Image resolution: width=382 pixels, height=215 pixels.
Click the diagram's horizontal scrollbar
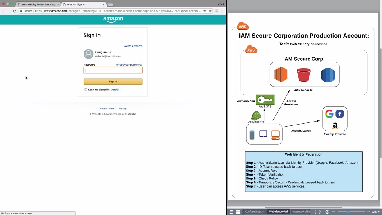(x=303, y=208)
